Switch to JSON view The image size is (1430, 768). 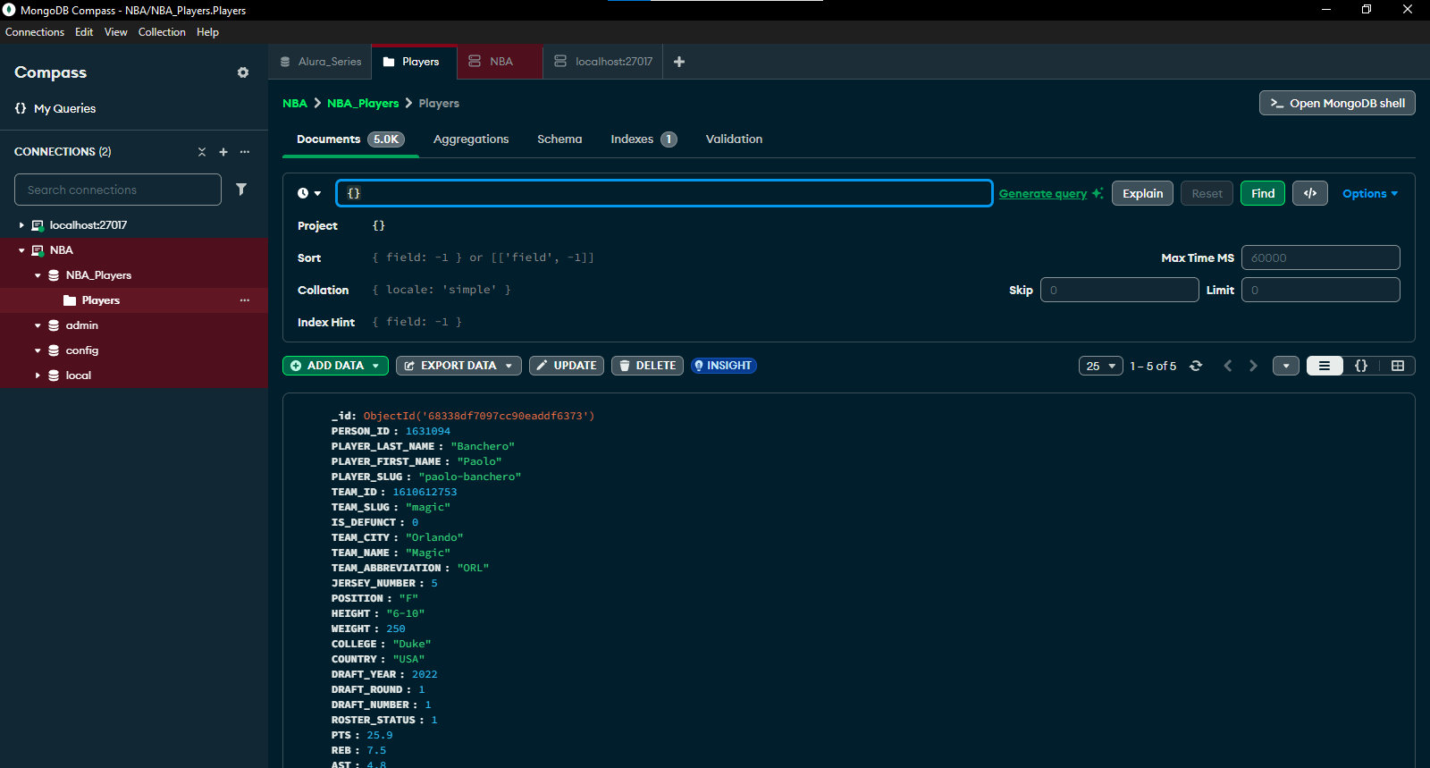1361,366
